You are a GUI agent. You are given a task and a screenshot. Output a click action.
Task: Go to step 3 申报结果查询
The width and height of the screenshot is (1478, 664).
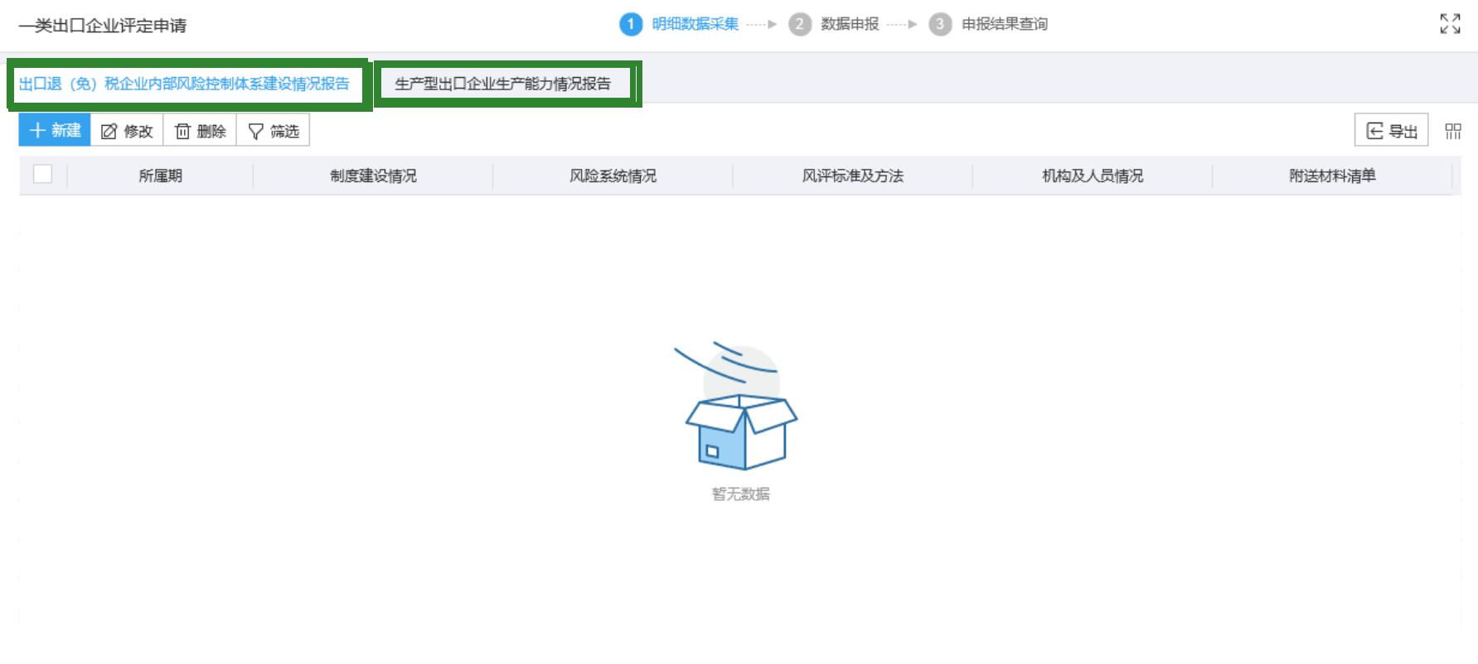(989, 24)
